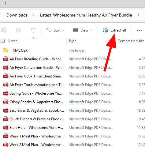Open the View dropdown menu
Image resolution: width=145 pixels, height=150 pixels.
pos(83,30)
